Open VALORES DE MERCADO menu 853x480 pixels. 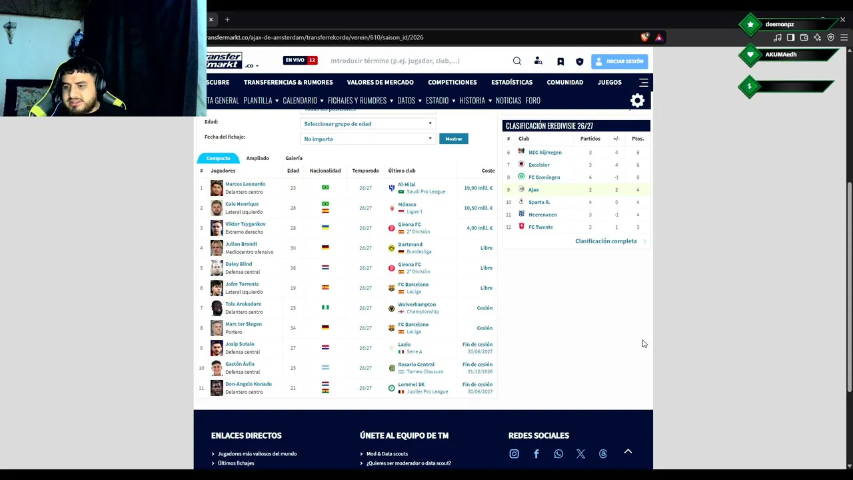(380, 83)
